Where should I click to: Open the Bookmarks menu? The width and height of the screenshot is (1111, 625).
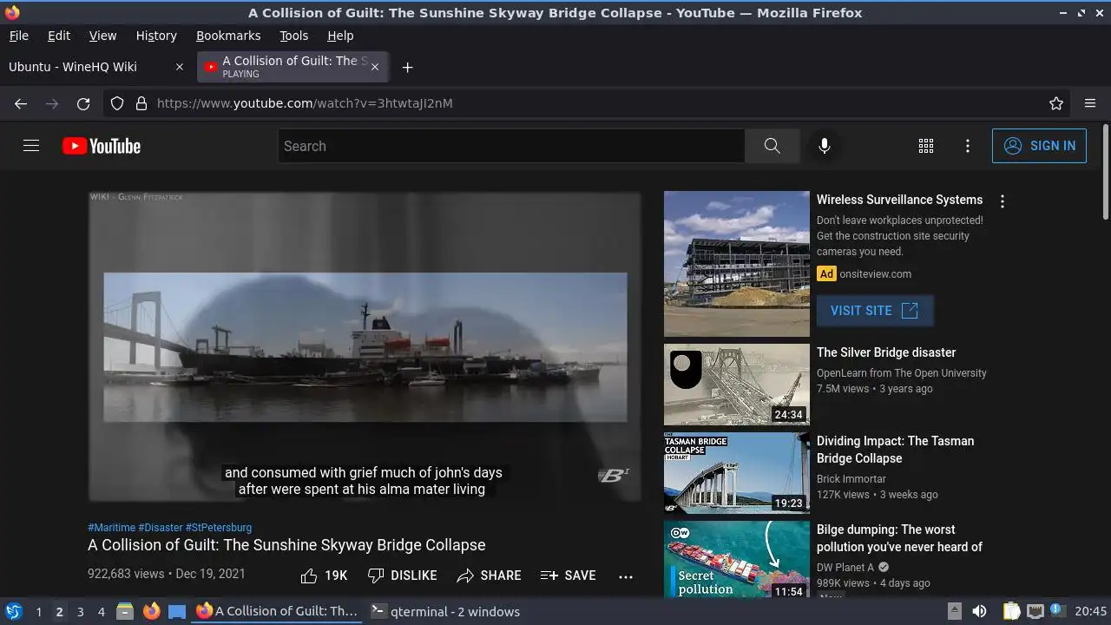coord(228,36)
